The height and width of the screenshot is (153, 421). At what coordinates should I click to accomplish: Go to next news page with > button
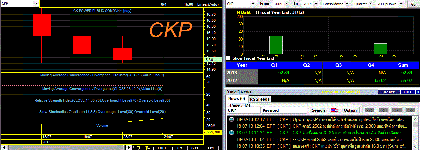click(x=397, y=110)
